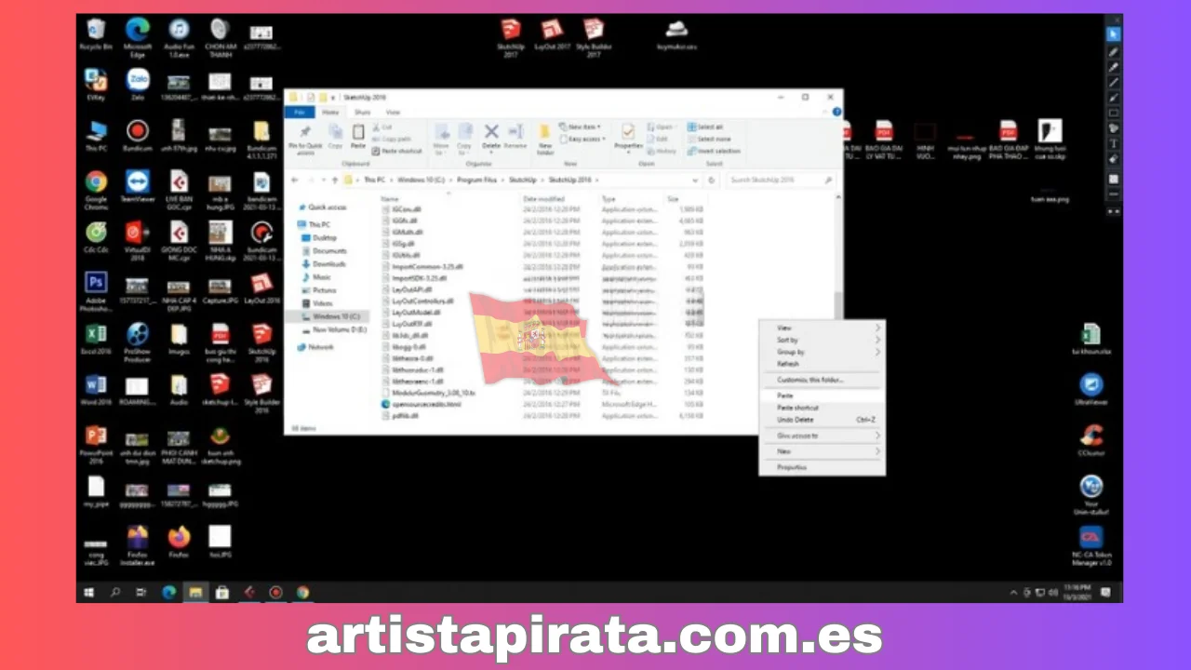Open File tab in Explorer

[300, 112]
